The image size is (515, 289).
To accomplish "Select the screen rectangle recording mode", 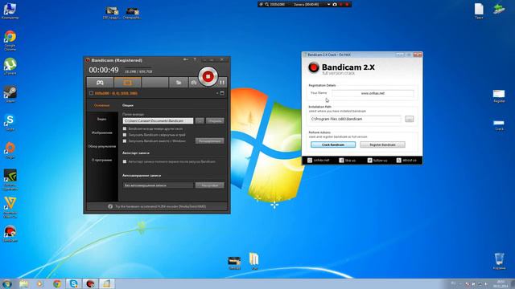I will [x=127, y=83].
